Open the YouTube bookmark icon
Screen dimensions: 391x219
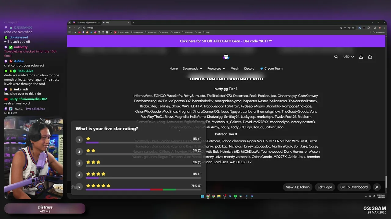tap(79, 32)
